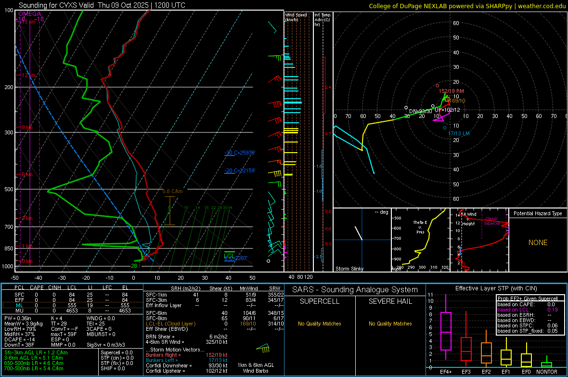568x377 pixels.
Task: Click the 'SigSvr = 0 m3/s3' value
Action: click(106, 345)
